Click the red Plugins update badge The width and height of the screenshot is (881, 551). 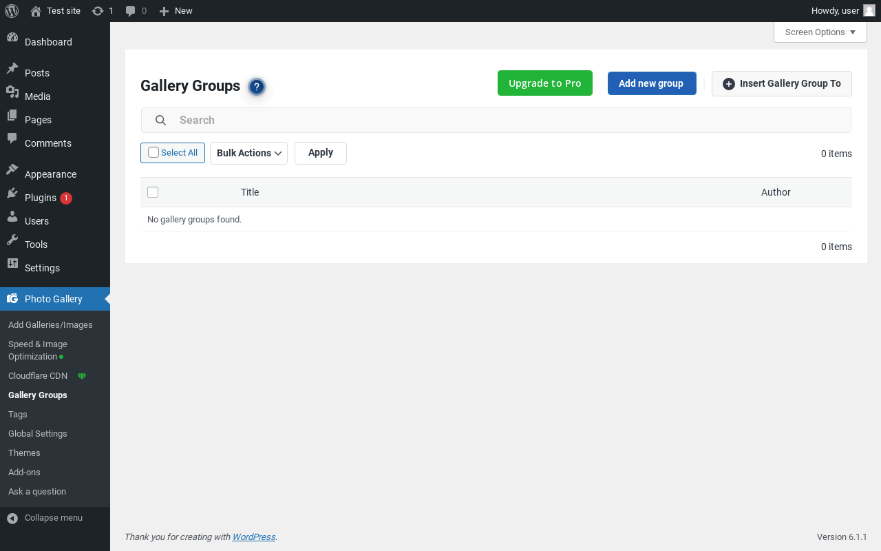[66, 198]
